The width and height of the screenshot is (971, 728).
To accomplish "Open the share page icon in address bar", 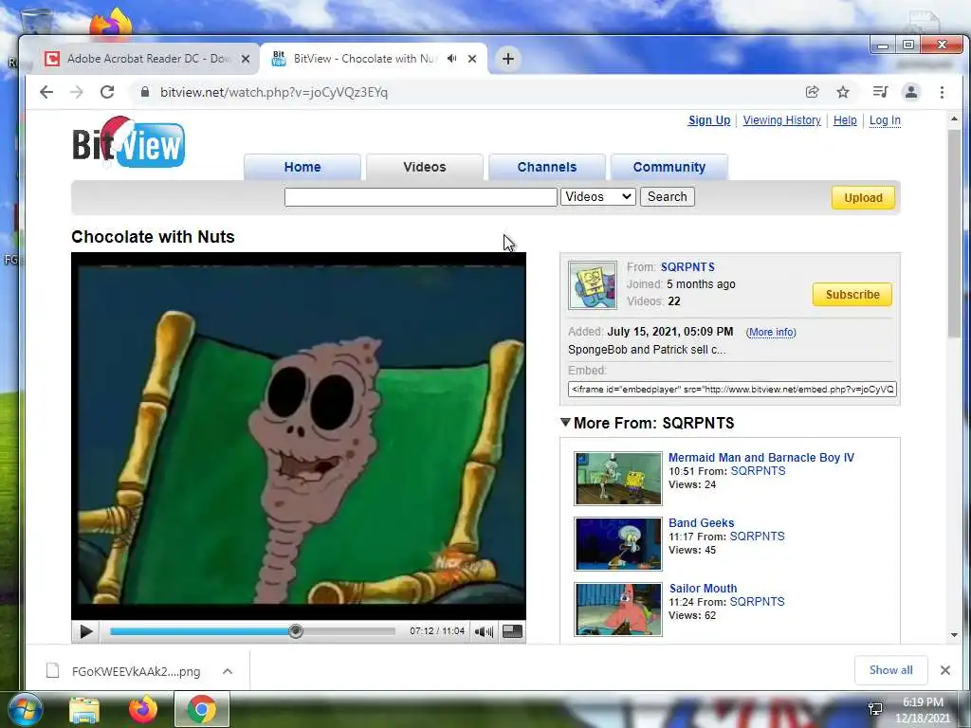I will pyautogui.click(x=812, y=92).
